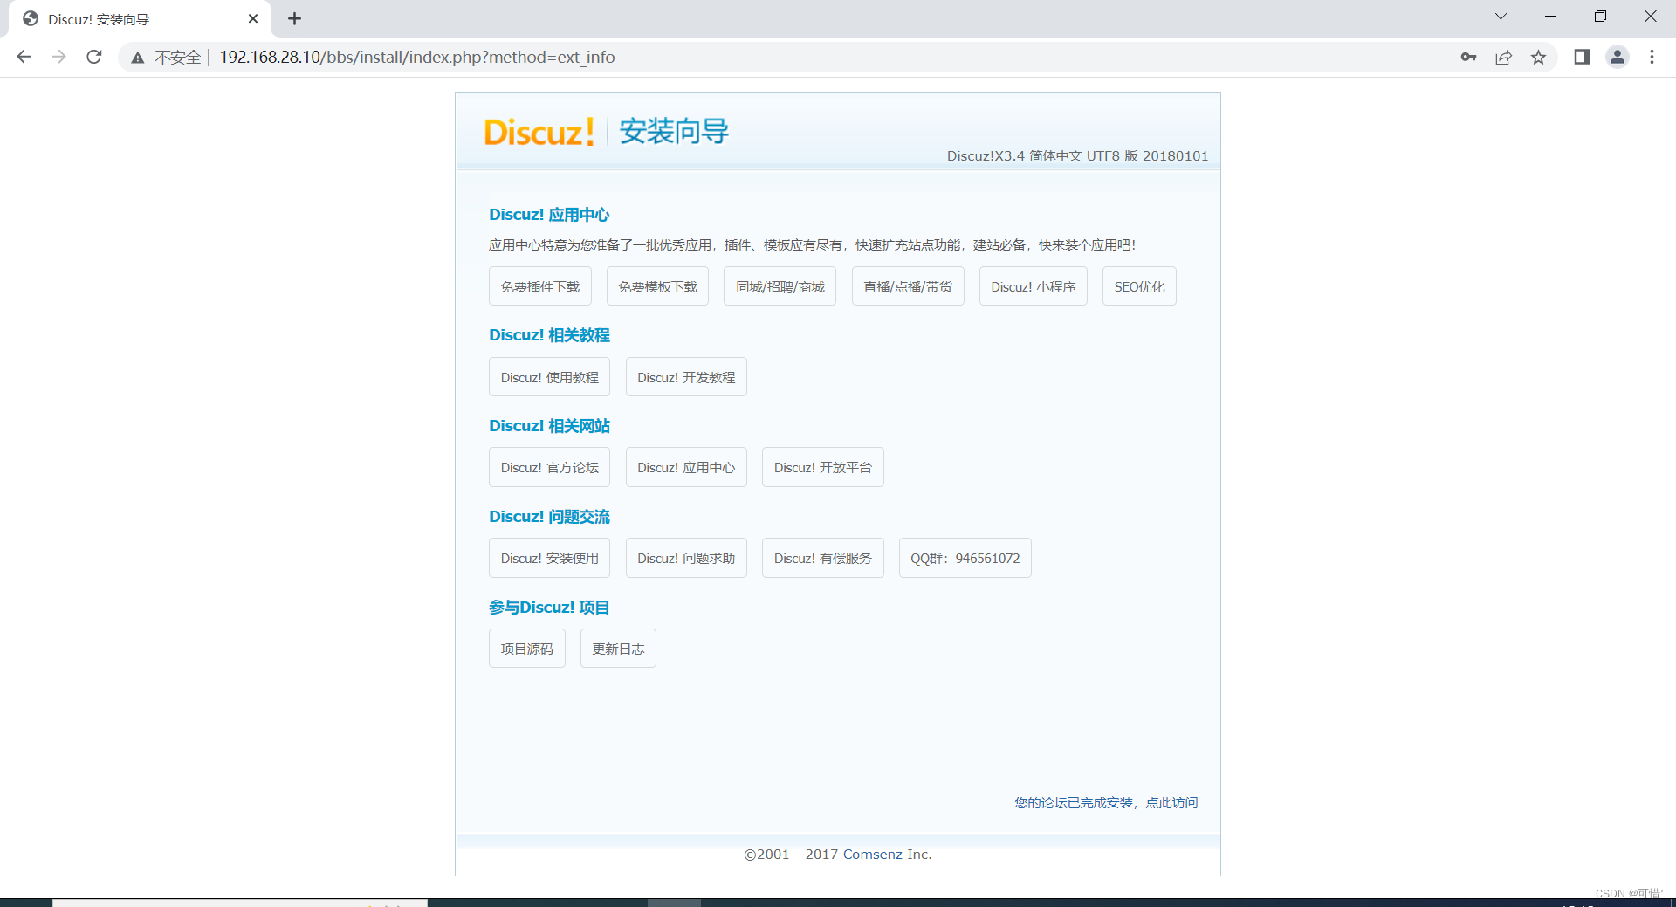1676x907 pixels.
Task: Click 您的论坛已完成安装,点此访问 link
Action: (1106, 802)
